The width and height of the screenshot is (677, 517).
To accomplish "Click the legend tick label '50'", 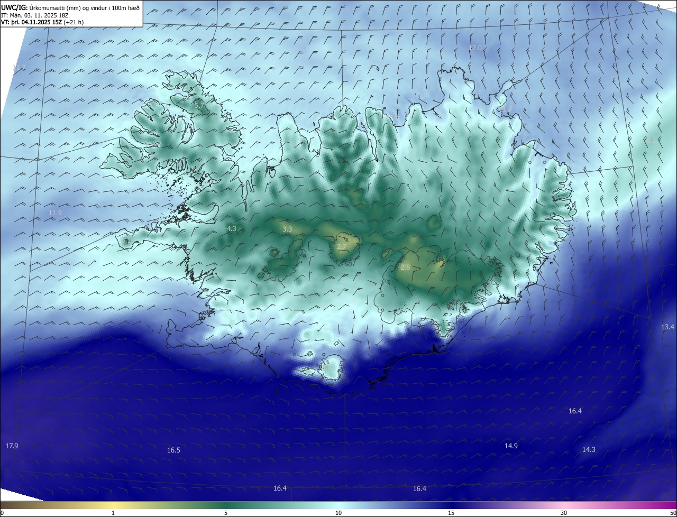I will coord(673,513).
